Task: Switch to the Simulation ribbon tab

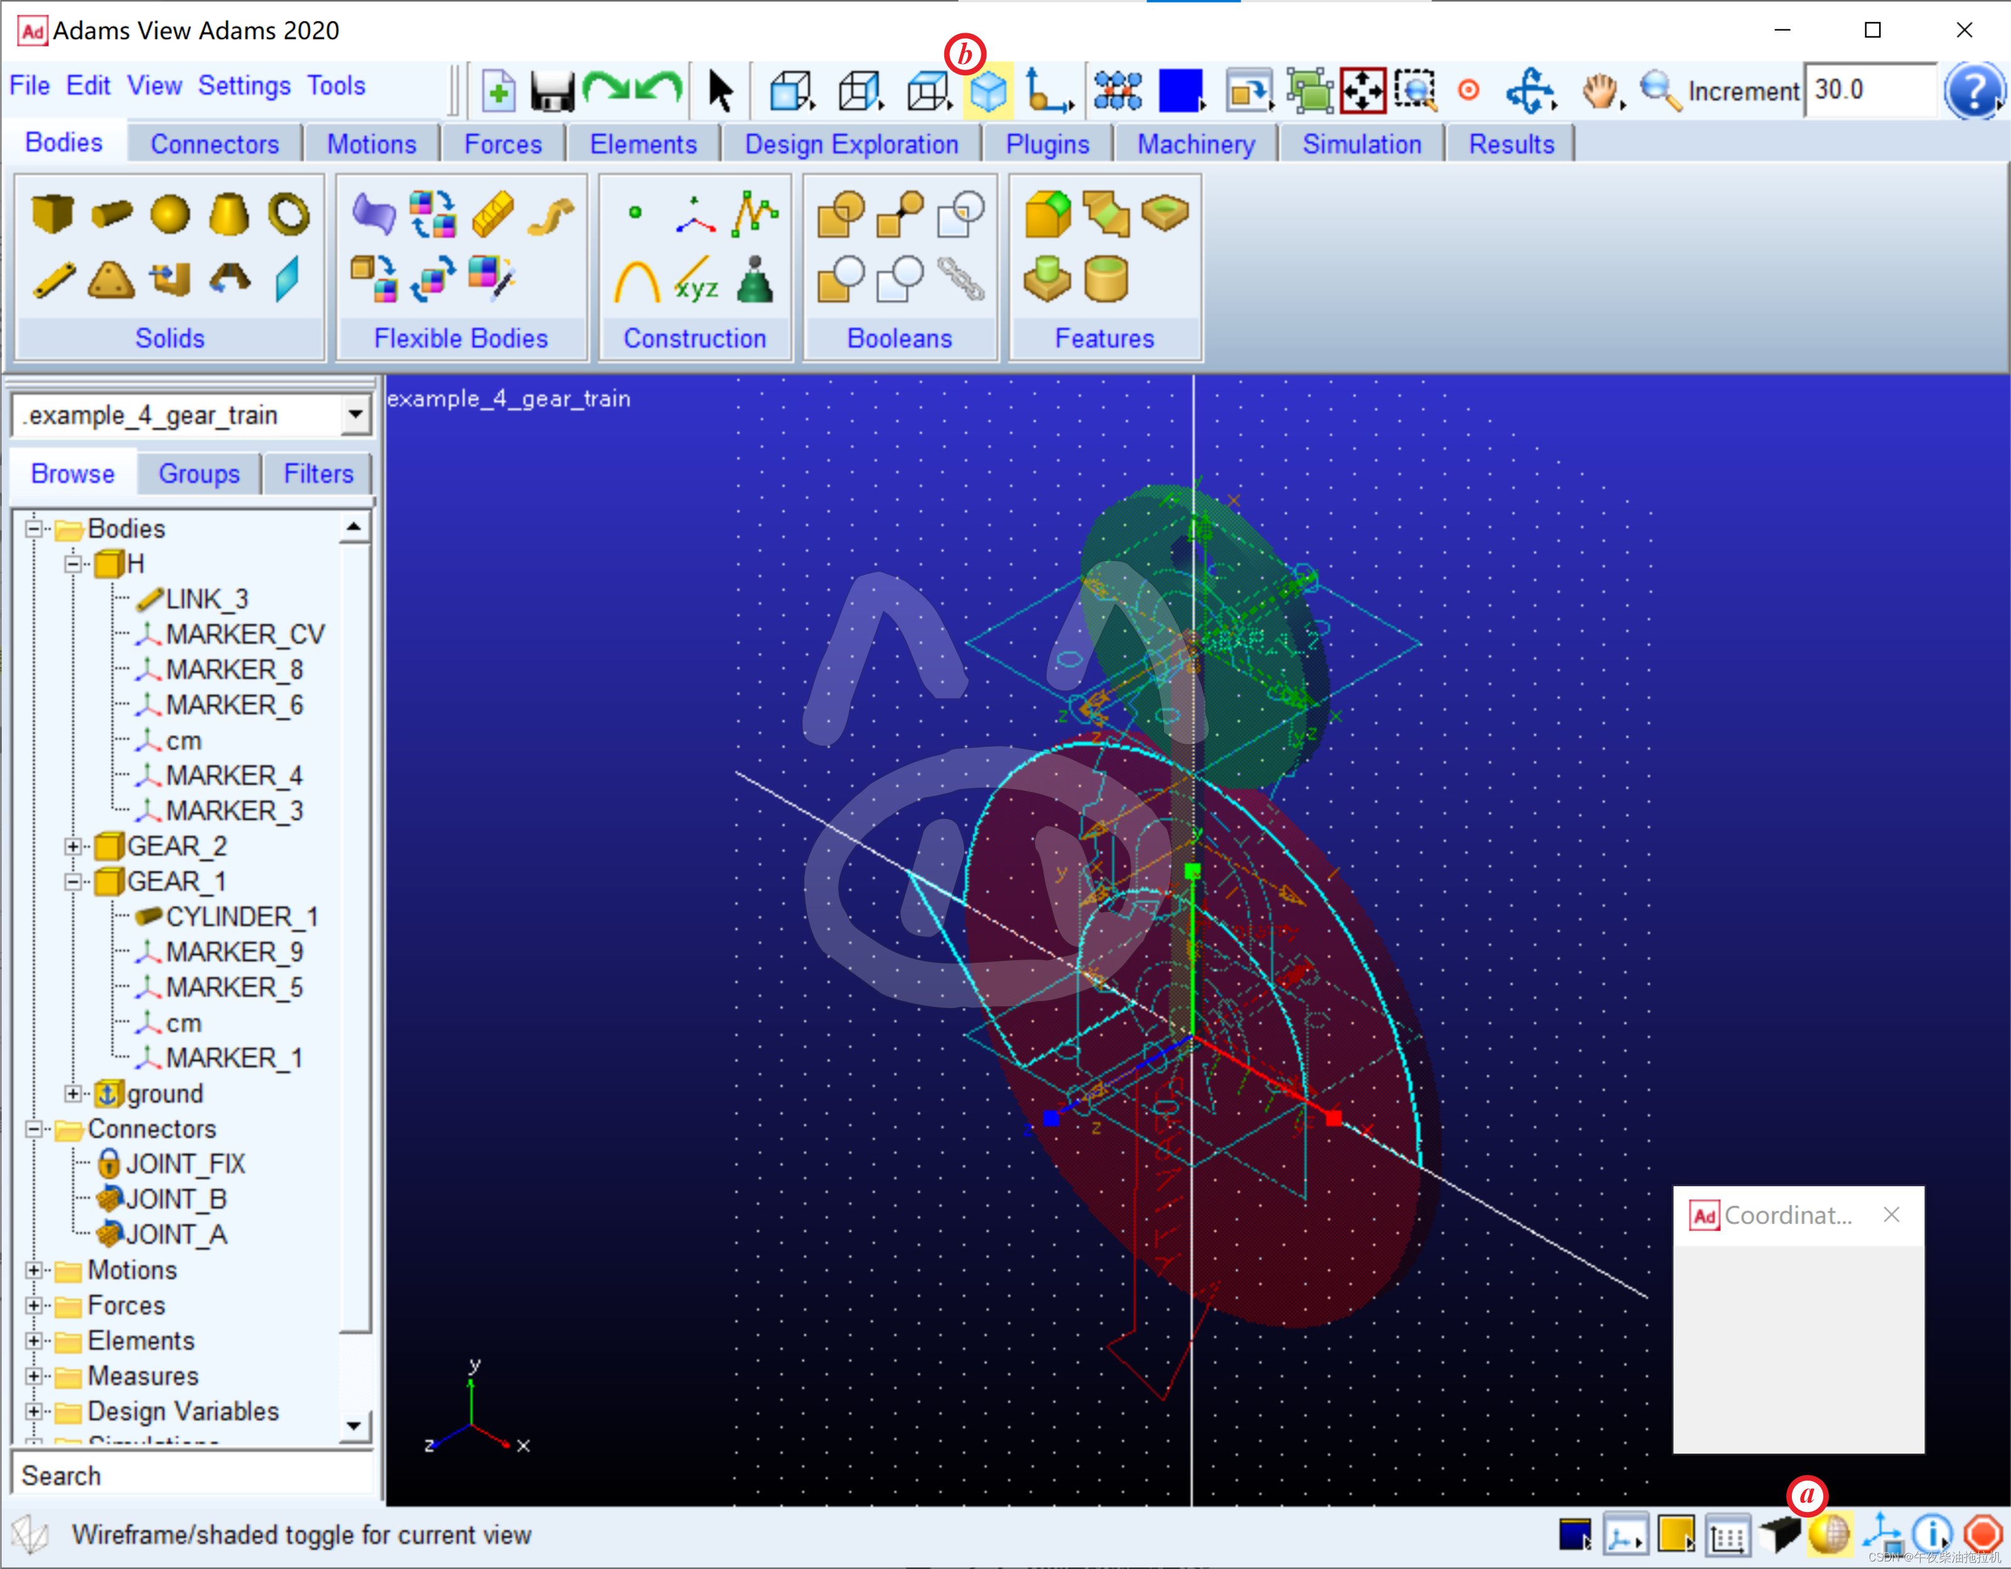Action: (1362, 144)
